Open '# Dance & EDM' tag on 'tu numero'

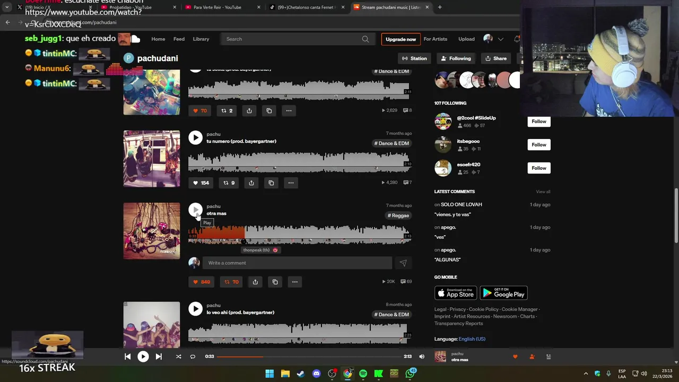click(x=391, y=143)
